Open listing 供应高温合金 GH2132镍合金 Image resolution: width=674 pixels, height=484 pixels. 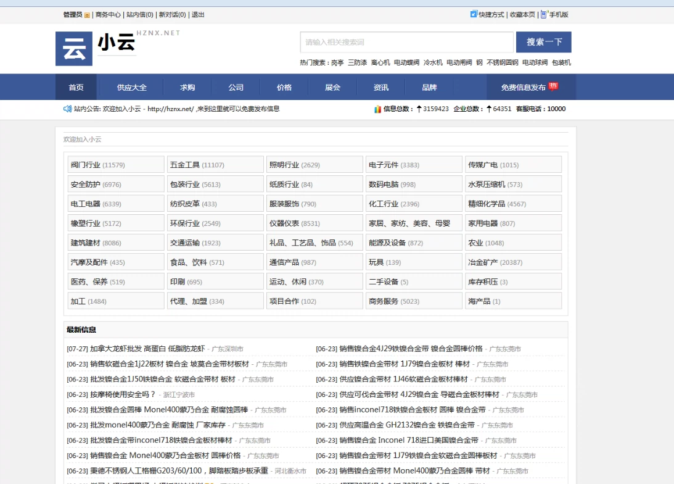point(407,425)
